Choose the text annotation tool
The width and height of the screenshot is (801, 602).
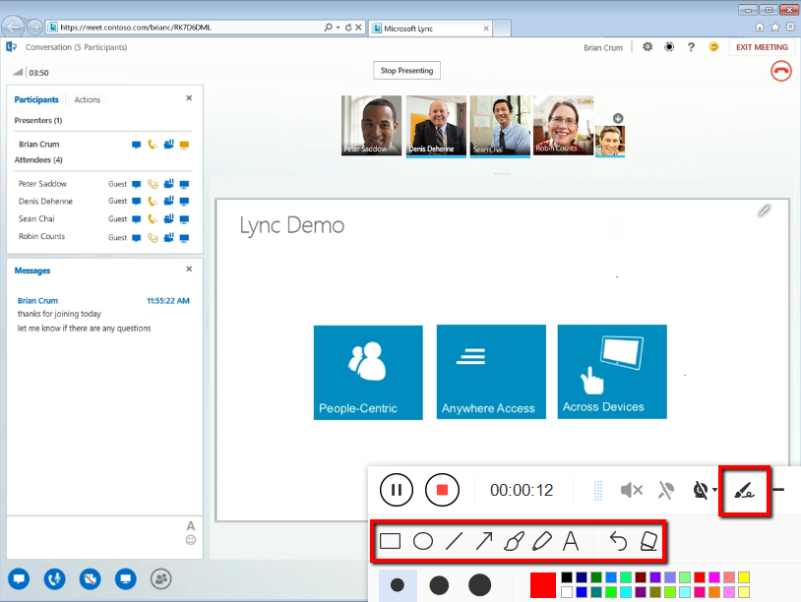[x=572, y=541]
